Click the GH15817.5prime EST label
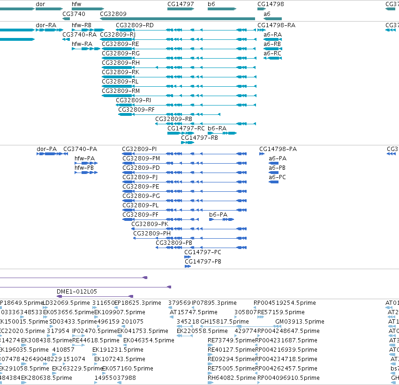 click(225, 322)
